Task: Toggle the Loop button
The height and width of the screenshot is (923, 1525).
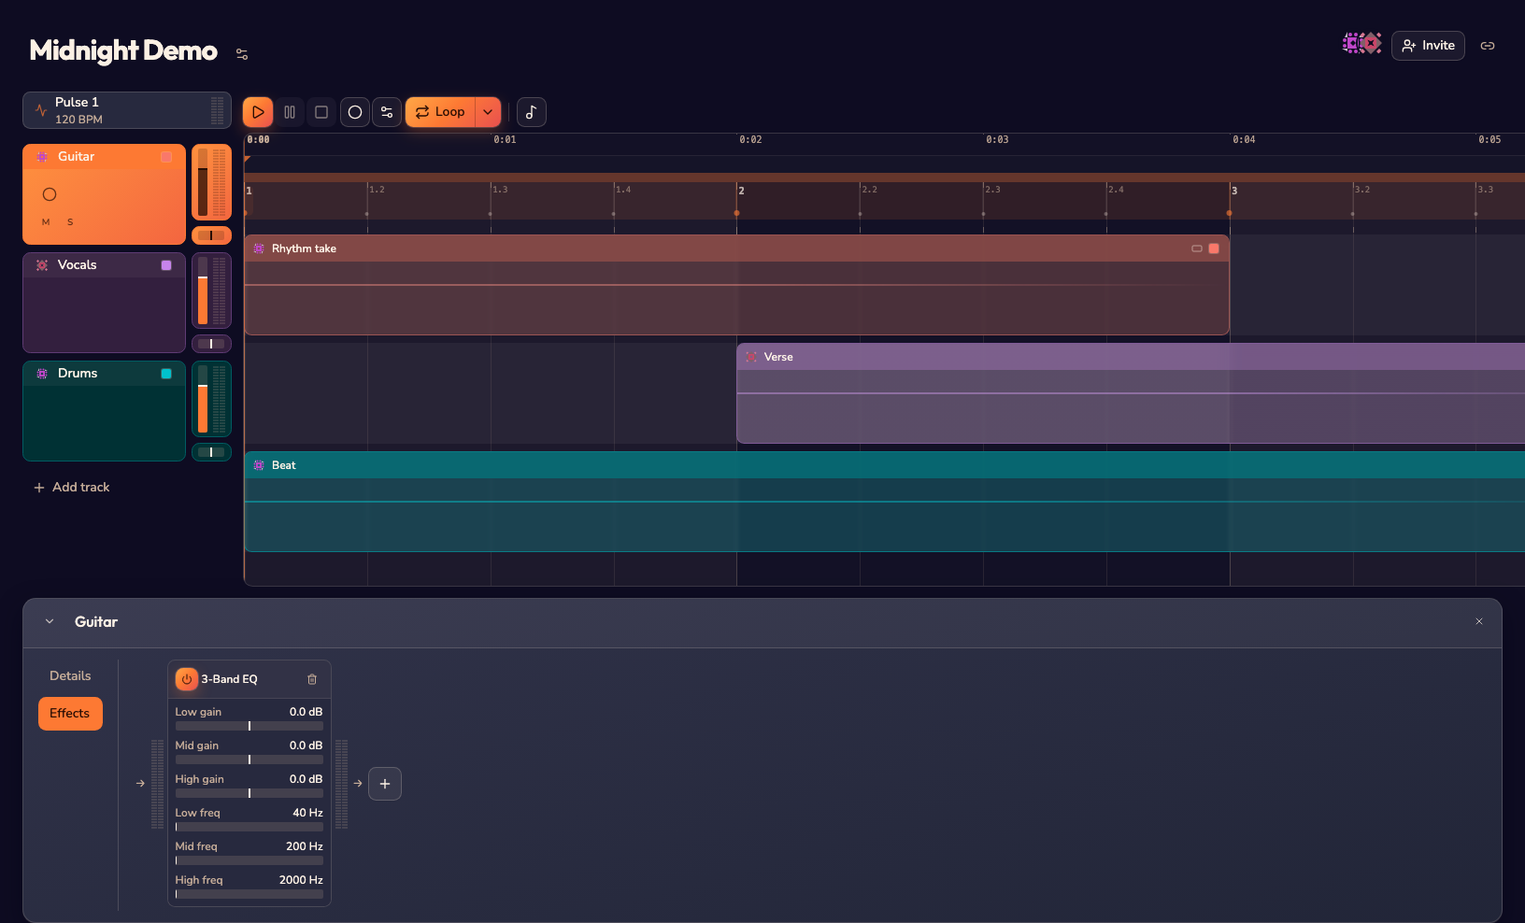Action: (x=440, y=112)
